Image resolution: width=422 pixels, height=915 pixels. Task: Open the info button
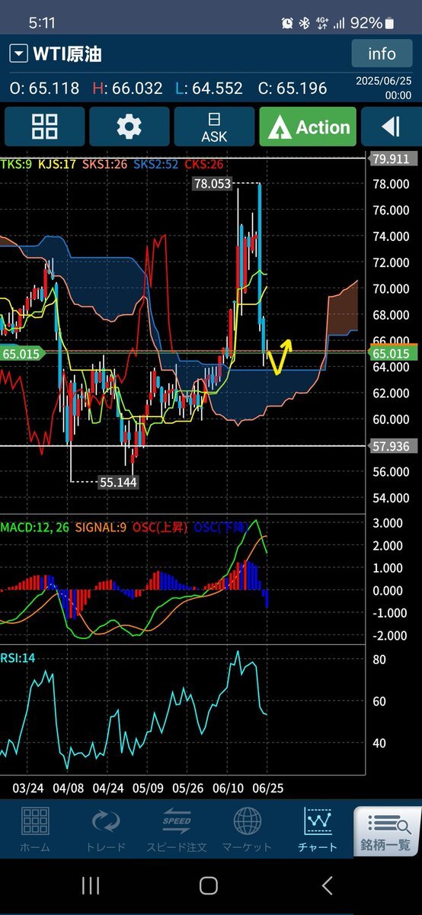coord(382,53)
